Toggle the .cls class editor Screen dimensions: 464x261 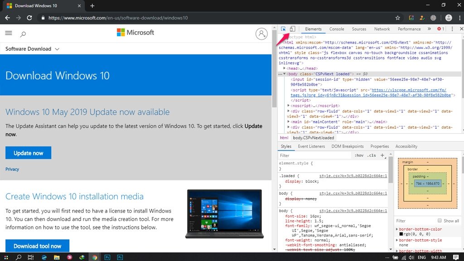pos(372,155)
